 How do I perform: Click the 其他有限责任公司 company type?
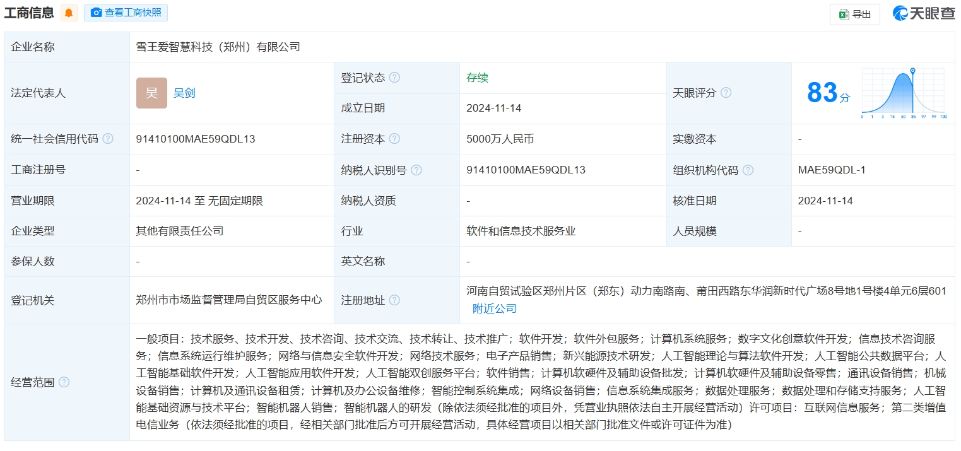[x=180, y=231]
